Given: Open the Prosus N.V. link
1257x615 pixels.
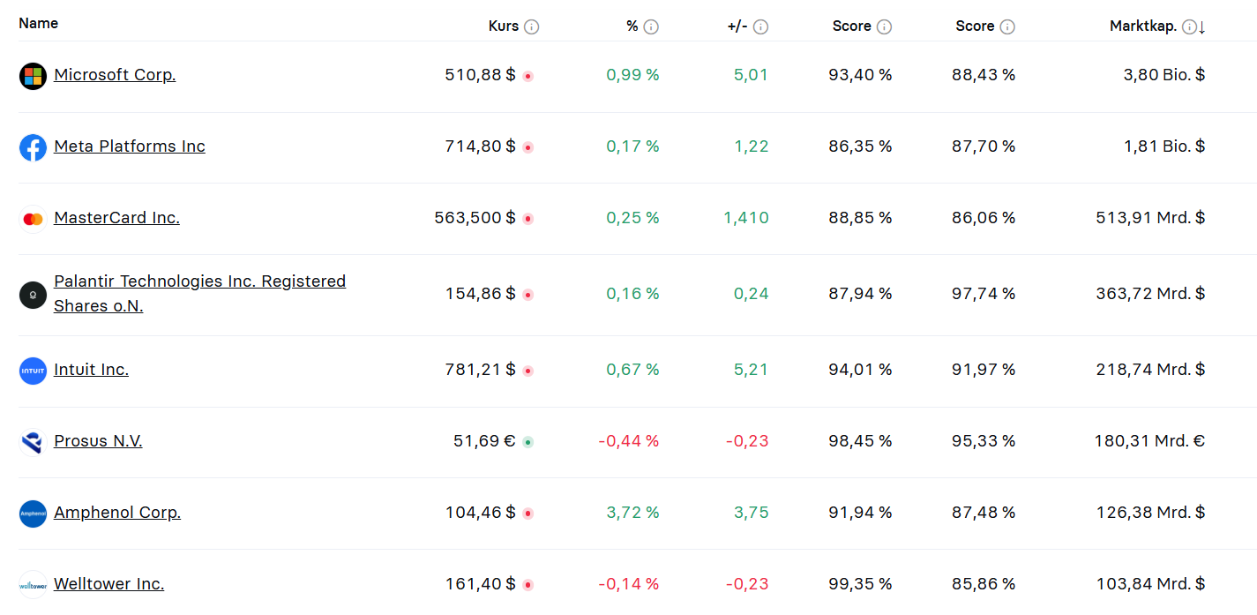Looking at the screenshot, I should point(98,441).
